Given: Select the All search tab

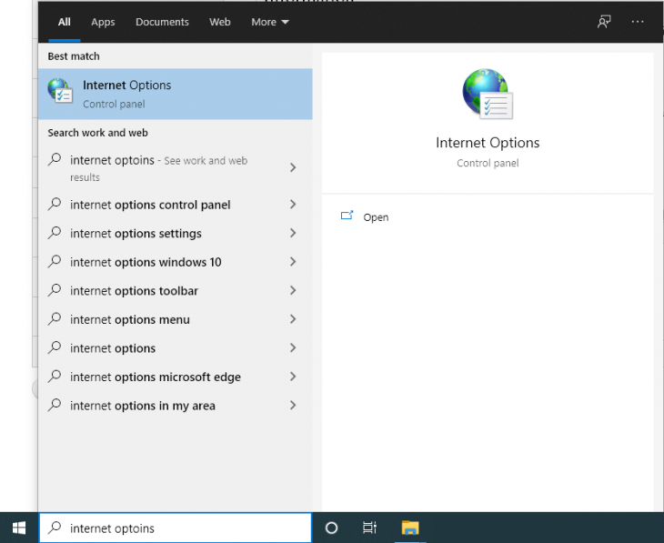Looking at the screenshot, I should tap(65, 22).
